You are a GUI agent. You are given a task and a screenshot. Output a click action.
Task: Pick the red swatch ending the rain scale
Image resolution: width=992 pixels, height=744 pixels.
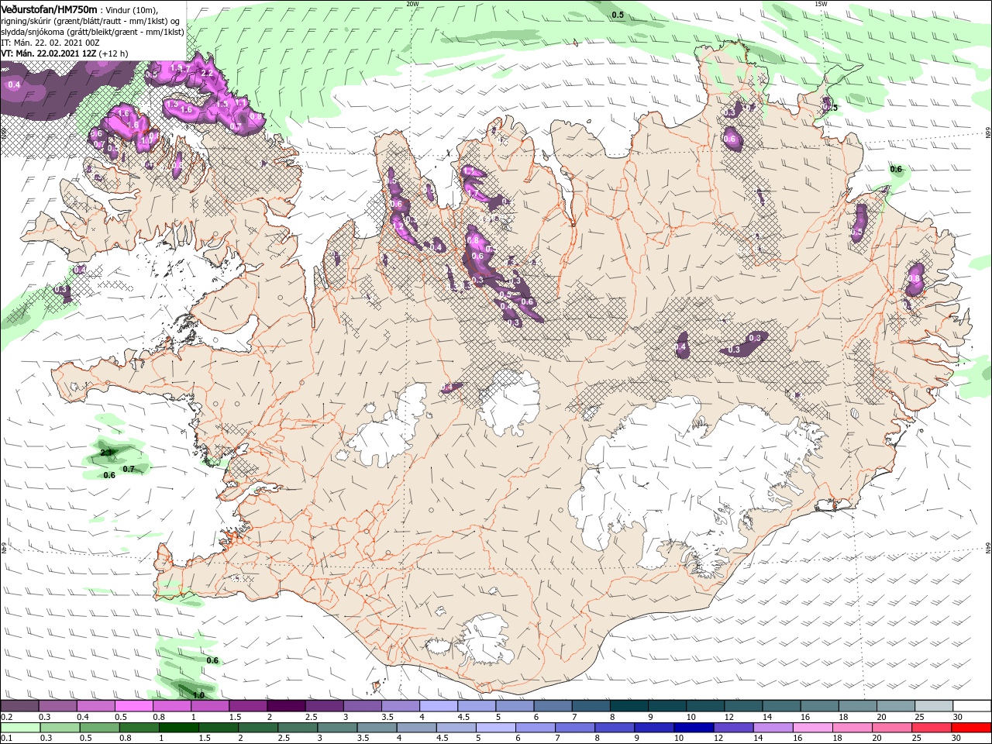(x=970, y=728)
